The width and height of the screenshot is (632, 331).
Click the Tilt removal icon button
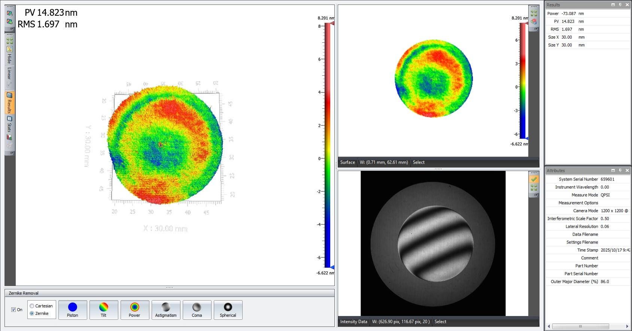click(x=104, y=310)
